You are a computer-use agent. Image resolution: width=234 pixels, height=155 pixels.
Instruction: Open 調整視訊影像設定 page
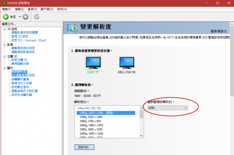pyautogui.click(x=23, y=52)
